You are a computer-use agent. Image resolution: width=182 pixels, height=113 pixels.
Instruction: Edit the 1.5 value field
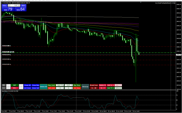point(60,88)
